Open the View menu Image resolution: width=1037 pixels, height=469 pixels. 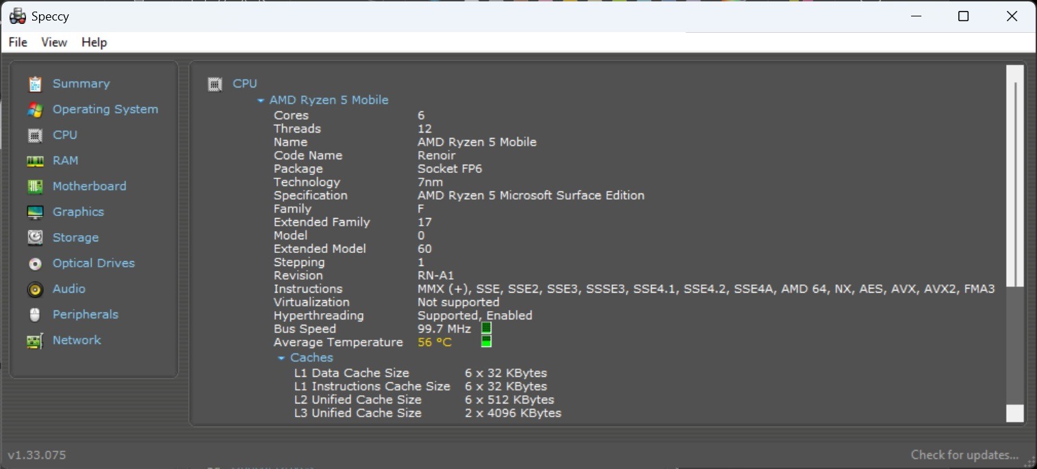pyautogui.click(x=54, y=42)
